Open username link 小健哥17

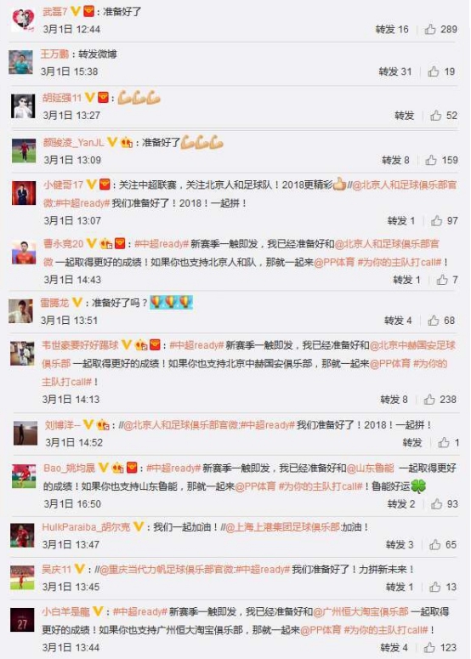(63, 185)
